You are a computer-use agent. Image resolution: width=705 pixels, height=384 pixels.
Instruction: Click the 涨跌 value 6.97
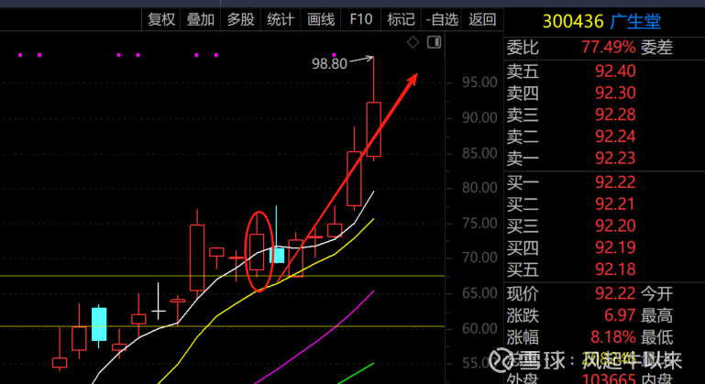coord(620,315)
